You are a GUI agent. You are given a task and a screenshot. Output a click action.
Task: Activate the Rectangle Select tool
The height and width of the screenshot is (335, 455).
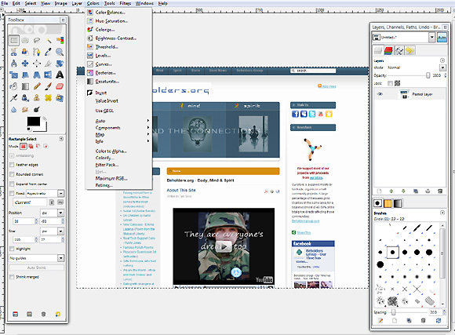tap(14, 40)
